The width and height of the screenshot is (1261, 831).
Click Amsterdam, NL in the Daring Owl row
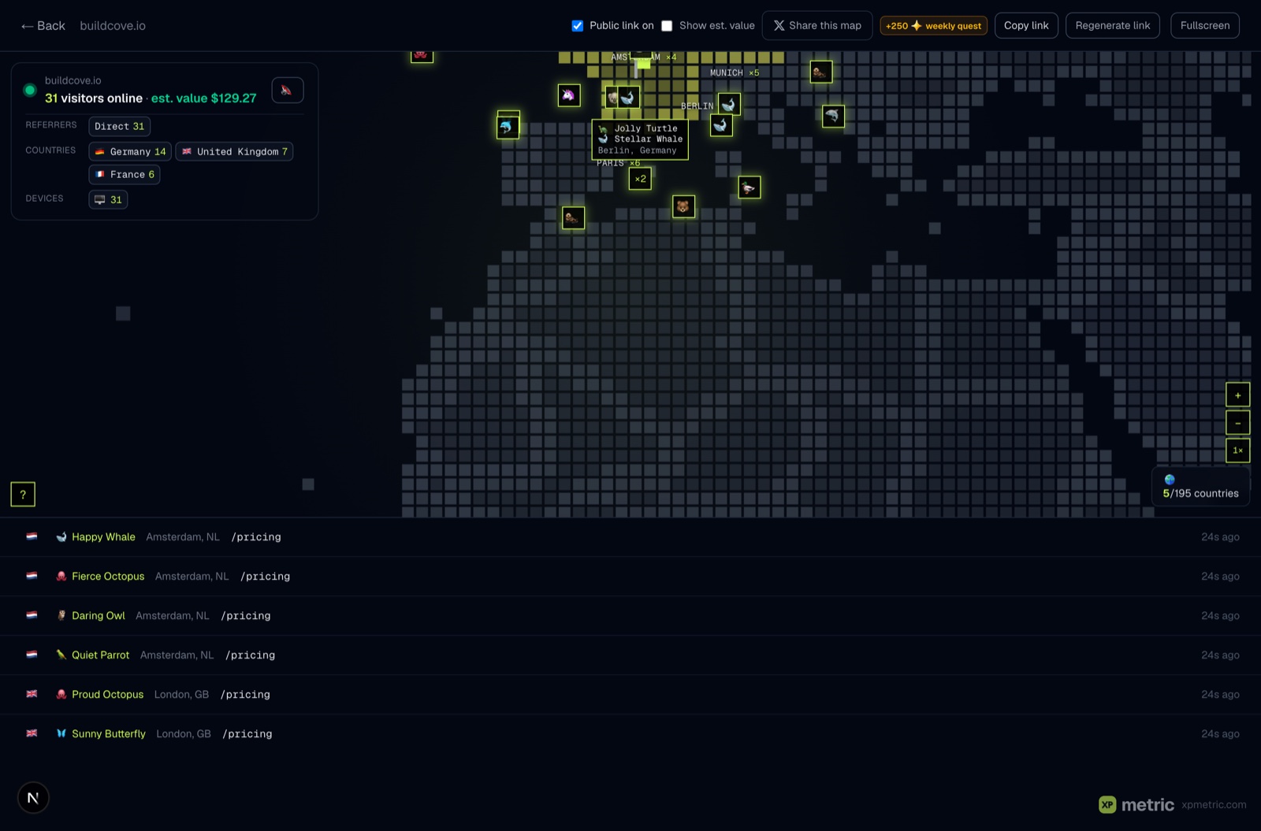click(x=173, y=616)
